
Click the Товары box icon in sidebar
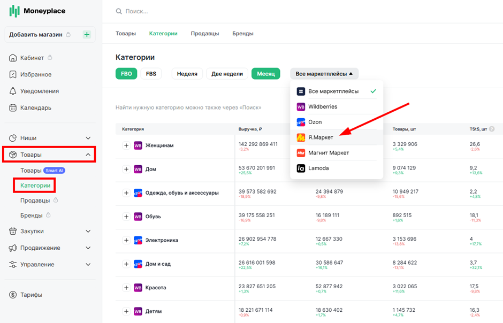pos(13,155)
